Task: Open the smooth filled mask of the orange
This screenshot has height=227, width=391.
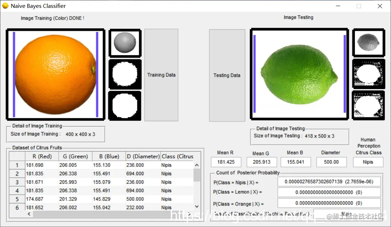Action: 125,106
